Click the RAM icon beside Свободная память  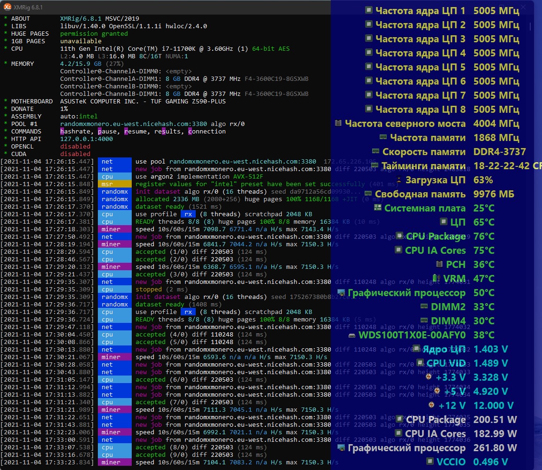click(368, 193)
